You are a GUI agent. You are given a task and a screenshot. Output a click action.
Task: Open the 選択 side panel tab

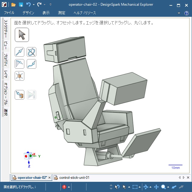[x=6, y=112]
